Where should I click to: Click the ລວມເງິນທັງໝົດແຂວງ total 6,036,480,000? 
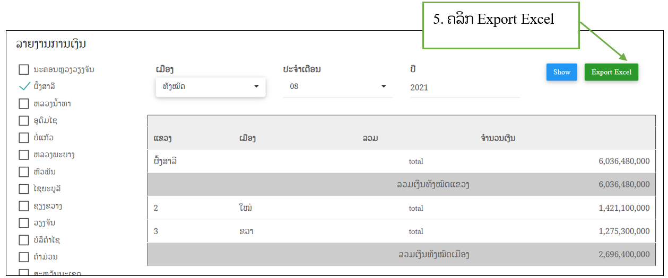click(624, 184)
